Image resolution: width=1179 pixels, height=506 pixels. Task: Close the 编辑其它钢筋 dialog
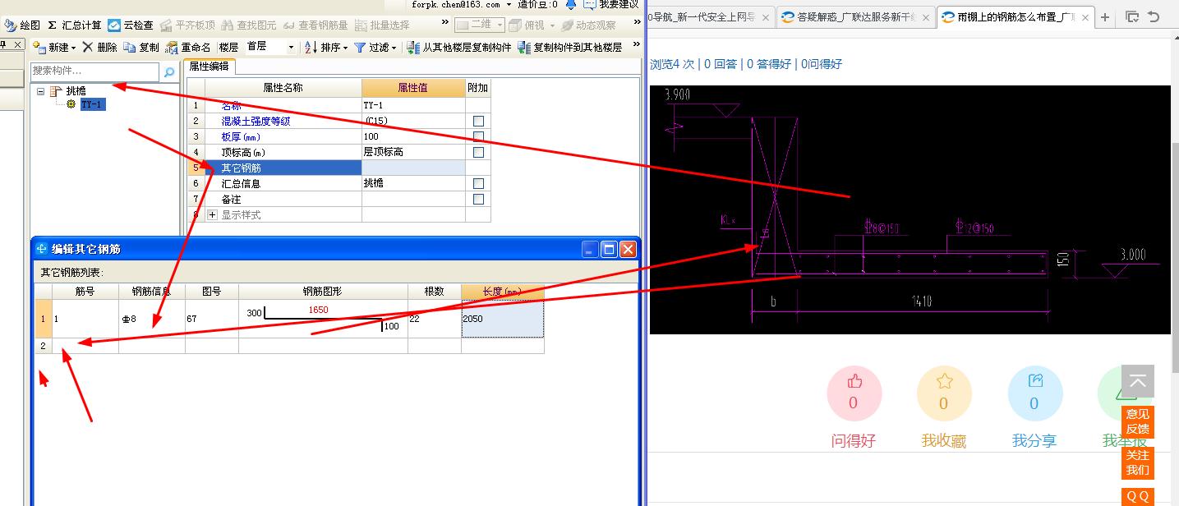point(629,249)
